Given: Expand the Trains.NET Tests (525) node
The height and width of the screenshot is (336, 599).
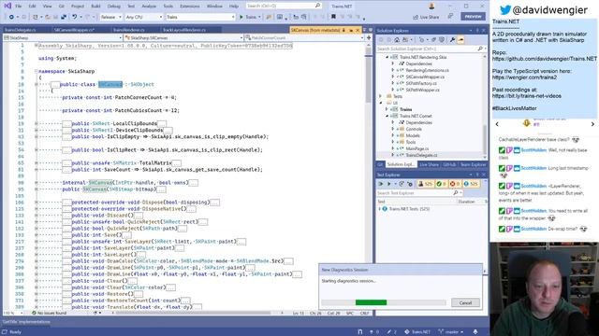Looking at the screenshot, I should pos(380,209).
